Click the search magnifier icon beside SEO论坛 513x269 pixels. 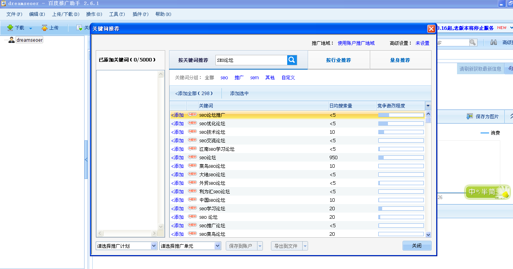pyautogui.click(x=292, y=60)
